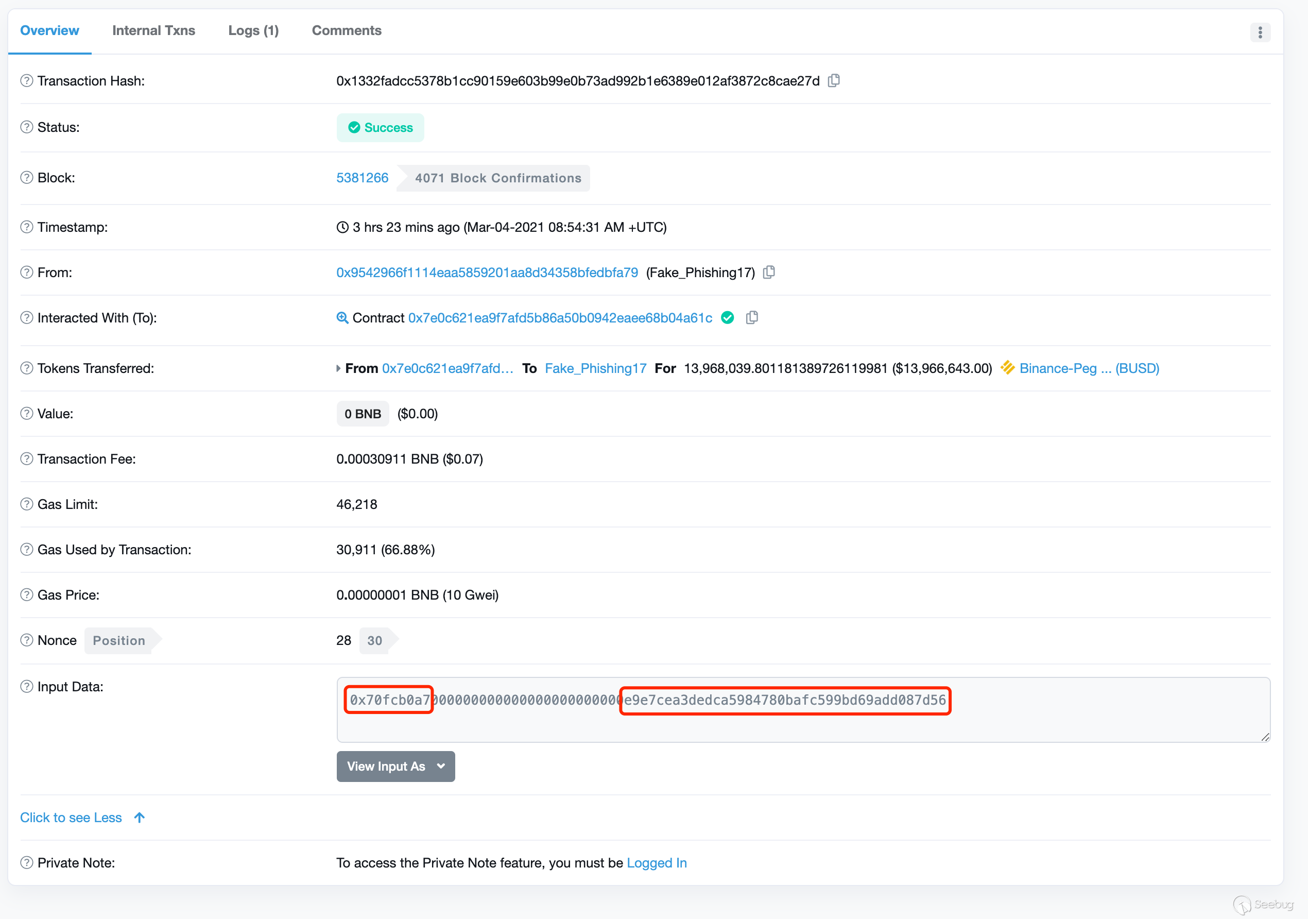Click the Binance-Peg BUSD token icon
Image resolution: width=1308 pixels, height=919 pixels.
[x=1007, y=367]
